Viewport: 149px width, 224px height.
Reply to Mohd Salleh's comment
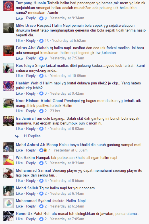tap(31, 193)
